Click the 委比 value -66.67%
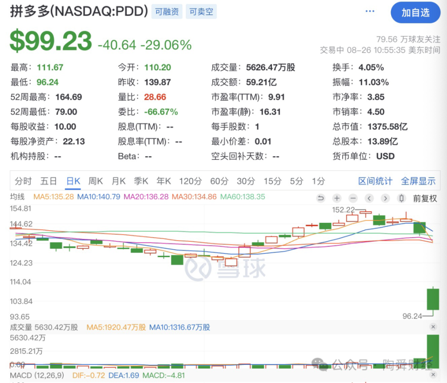The image size is (447, 383). 161,112
